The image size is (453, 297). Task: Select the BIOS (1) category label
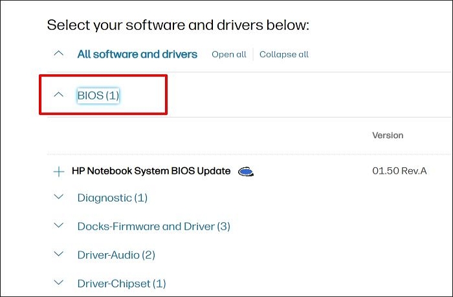(x=98, y=96)
